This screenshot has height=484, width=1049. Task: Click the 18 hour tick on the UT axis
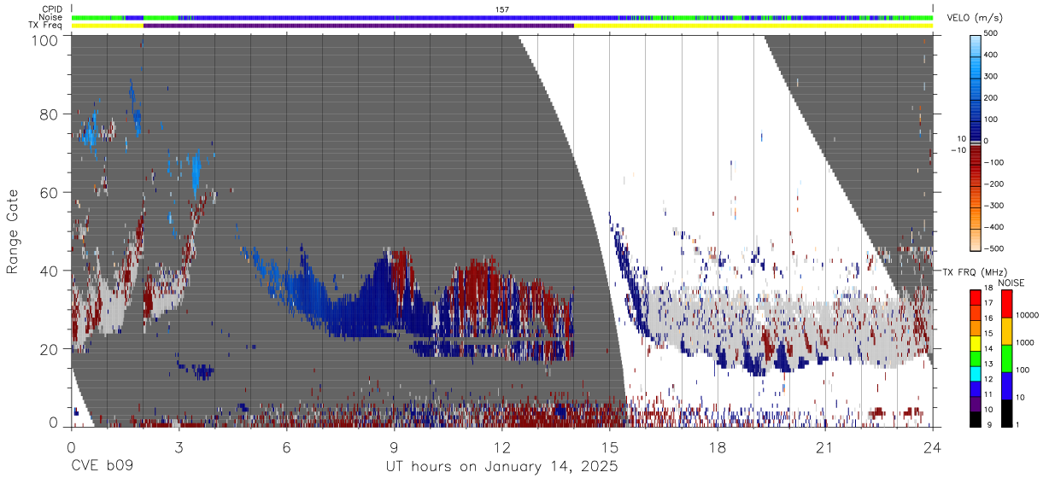(718, 447)
